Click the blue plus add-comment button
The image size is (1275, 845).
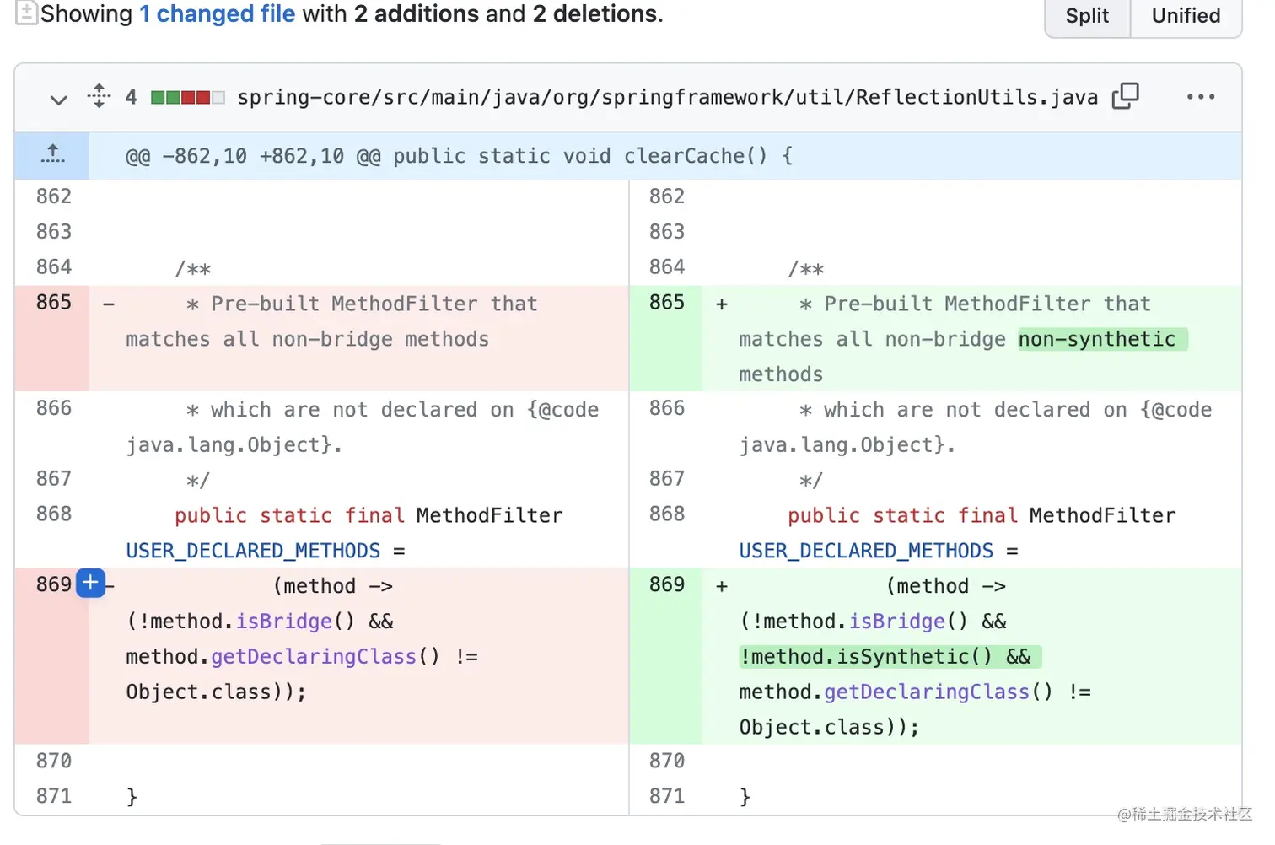(90, 583)
